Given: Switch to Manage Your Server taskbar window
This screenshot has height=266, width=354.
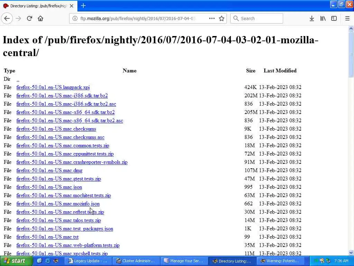Looking at the screenshot, I should tap(184, 261).
